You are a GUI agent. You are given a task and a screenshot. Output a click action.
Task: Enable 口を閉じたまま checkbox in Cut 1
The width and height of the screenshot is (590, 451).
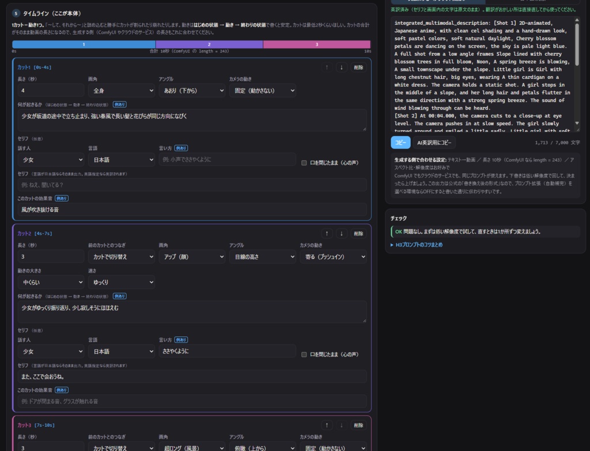tap(304, 163)
